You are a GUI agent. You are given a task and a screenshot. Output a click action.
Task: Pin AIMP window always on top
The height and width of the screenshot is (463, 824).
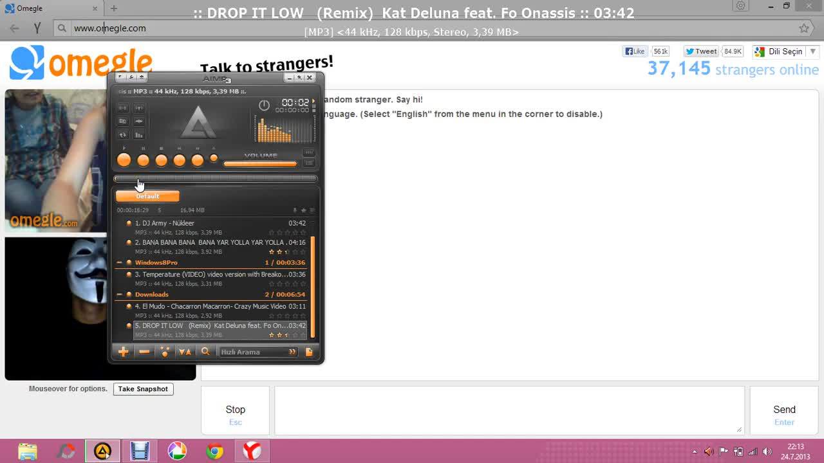(x=299, y=78)
